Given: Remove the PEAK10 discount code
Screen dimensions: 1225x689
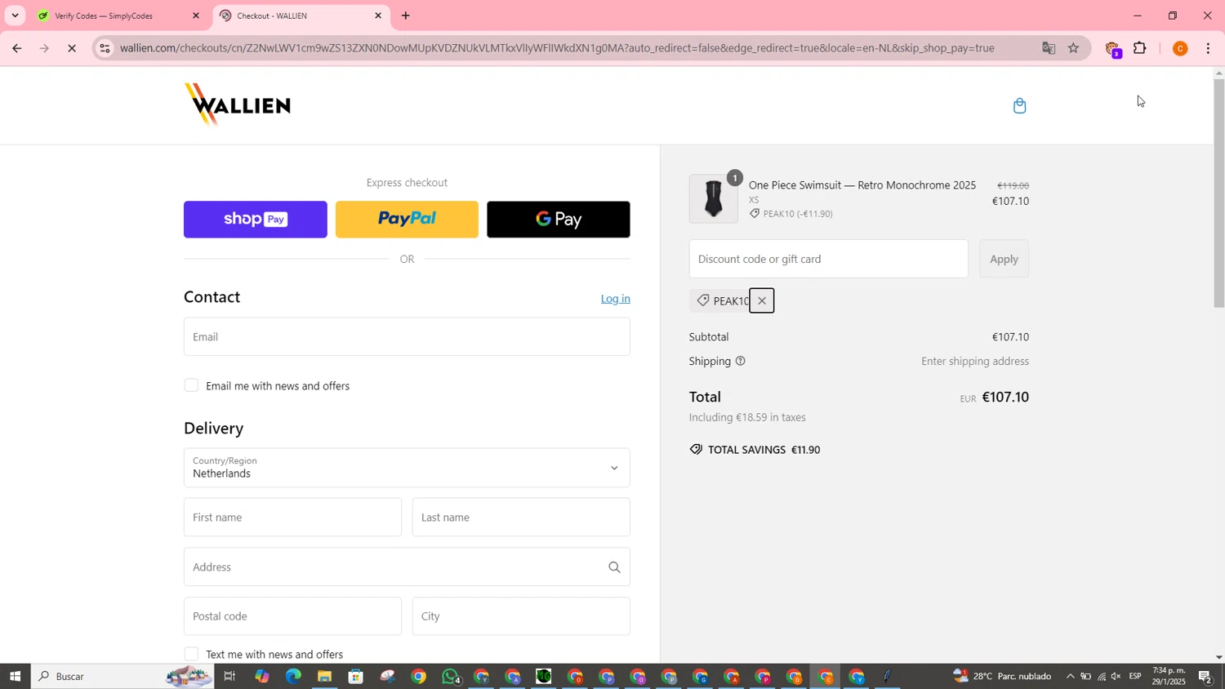Looking at the screenshot, I should point(761,300).
